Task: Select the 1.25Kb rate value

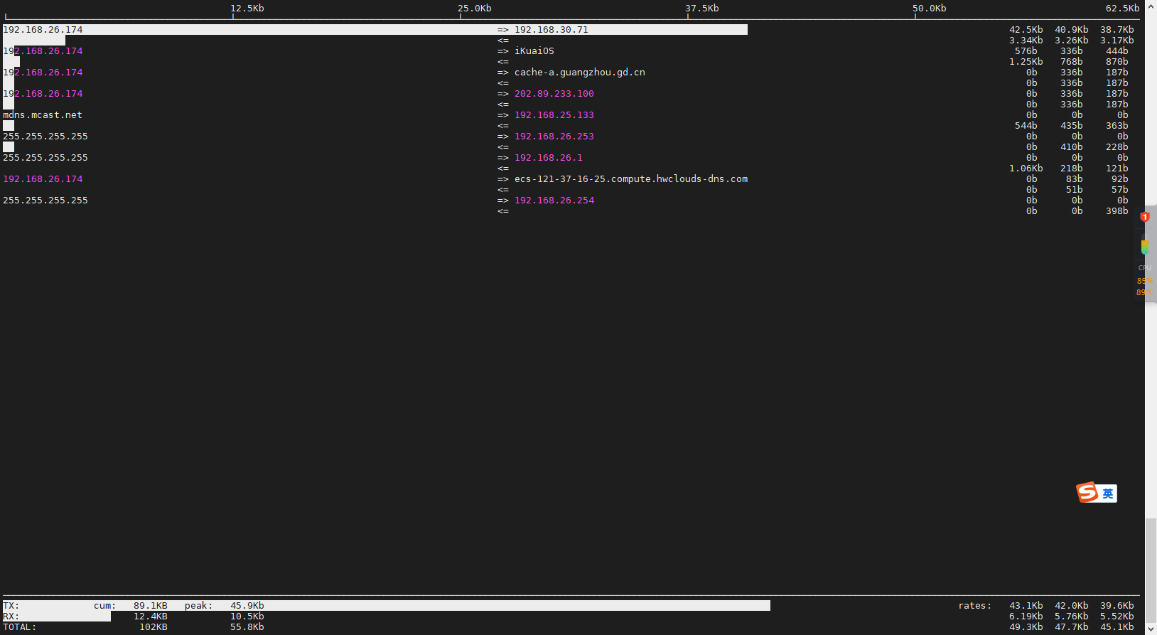Action: pos(1026,61)
